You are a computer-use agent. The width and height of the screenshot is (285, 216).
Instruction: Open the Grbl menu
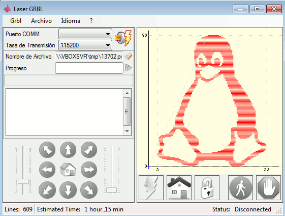click(x=16, y=21)
